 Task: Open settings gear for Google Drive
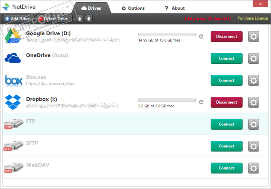pos(254,36)
